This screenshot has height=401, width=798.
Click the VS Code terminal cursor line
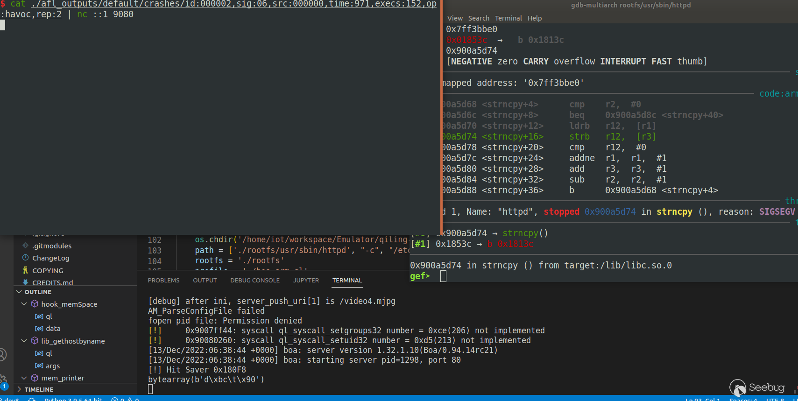coord(150,389)
